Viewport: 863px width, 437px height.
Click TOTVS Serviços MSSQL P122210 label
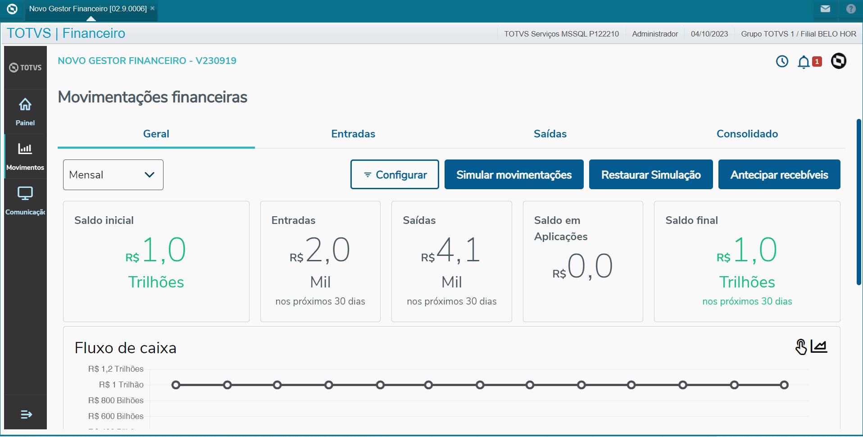click(561, 34)
